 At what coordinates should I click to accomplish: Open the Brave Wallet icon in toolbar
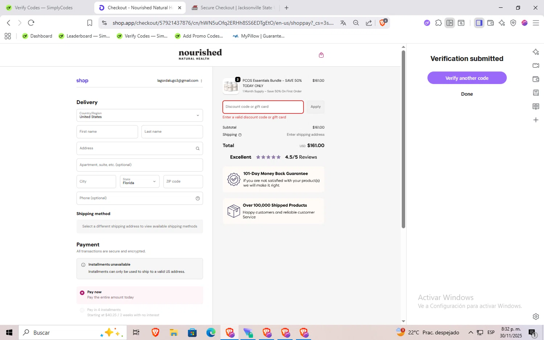490,23
